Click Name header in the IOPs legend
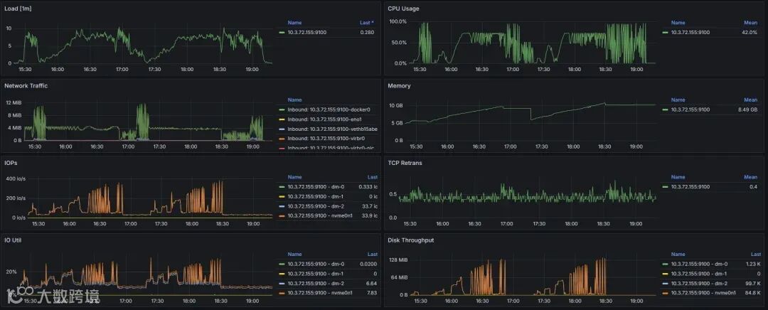Image resolution: width=768 pixels, height=310 pixels. (295, 177)
